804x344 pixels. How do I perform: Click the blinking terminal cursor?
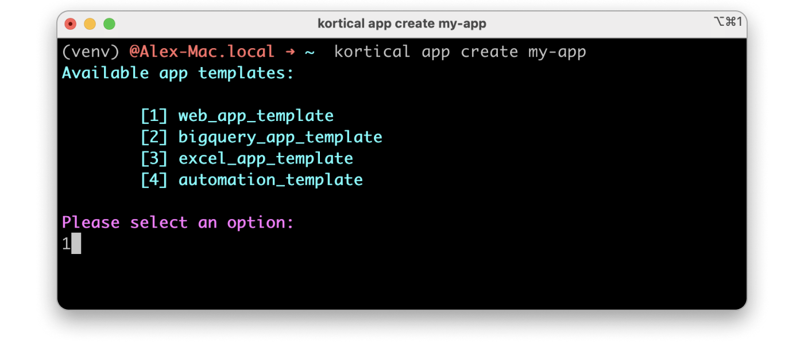tap(76, 244)
